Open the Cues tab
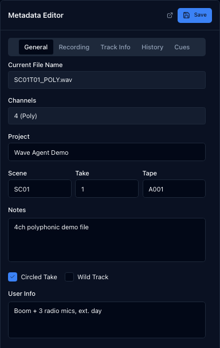 coord(182,47)
